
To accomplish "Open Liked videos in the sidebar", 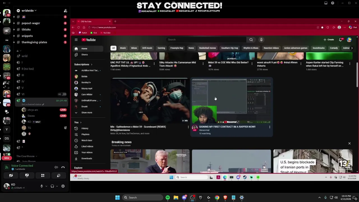I will pos(87,146).
